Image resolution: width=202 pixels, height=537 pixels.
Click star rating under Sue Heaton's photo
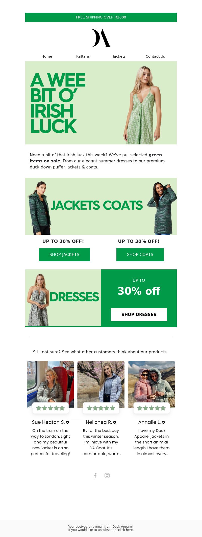pos(50,408)
